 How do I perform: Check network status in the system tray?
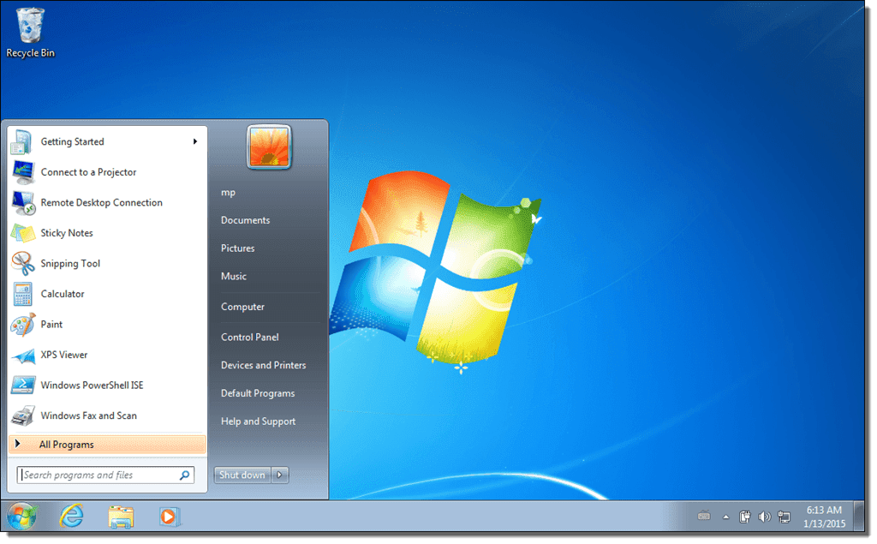click(785, 517)
